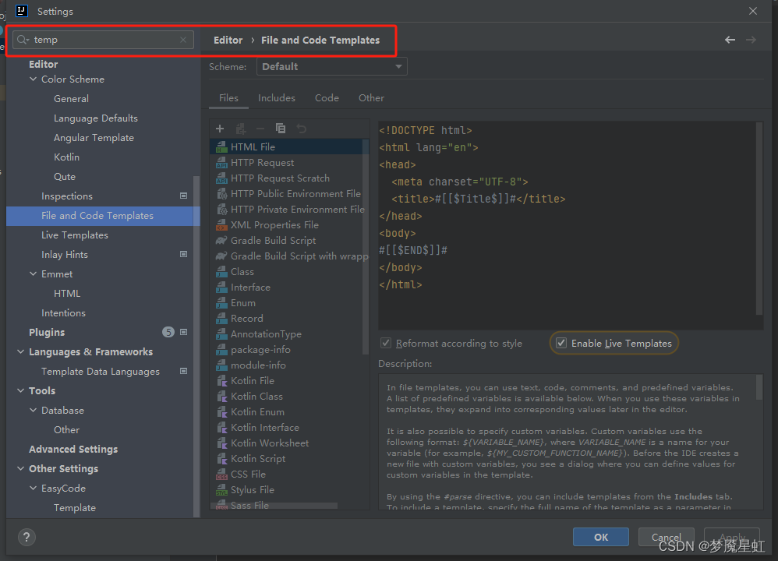The image size is (778, 561).
Task: Select Language Defaults tree item
Action: 96,118
